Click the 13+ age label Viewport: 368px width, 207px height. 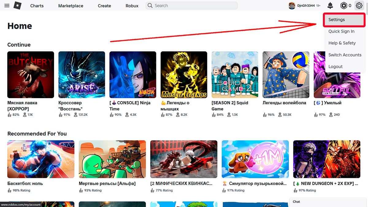coord(318,6)
